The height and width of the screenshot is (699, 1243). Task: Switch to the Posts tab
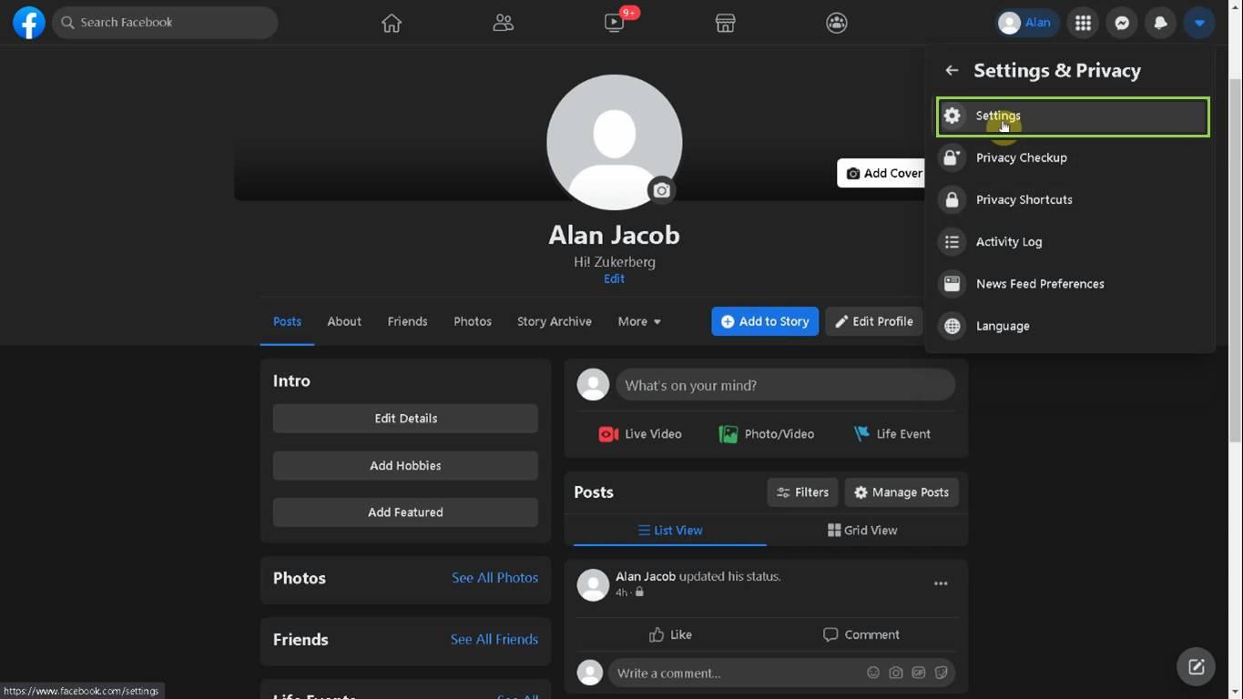(x=287, y=321)
